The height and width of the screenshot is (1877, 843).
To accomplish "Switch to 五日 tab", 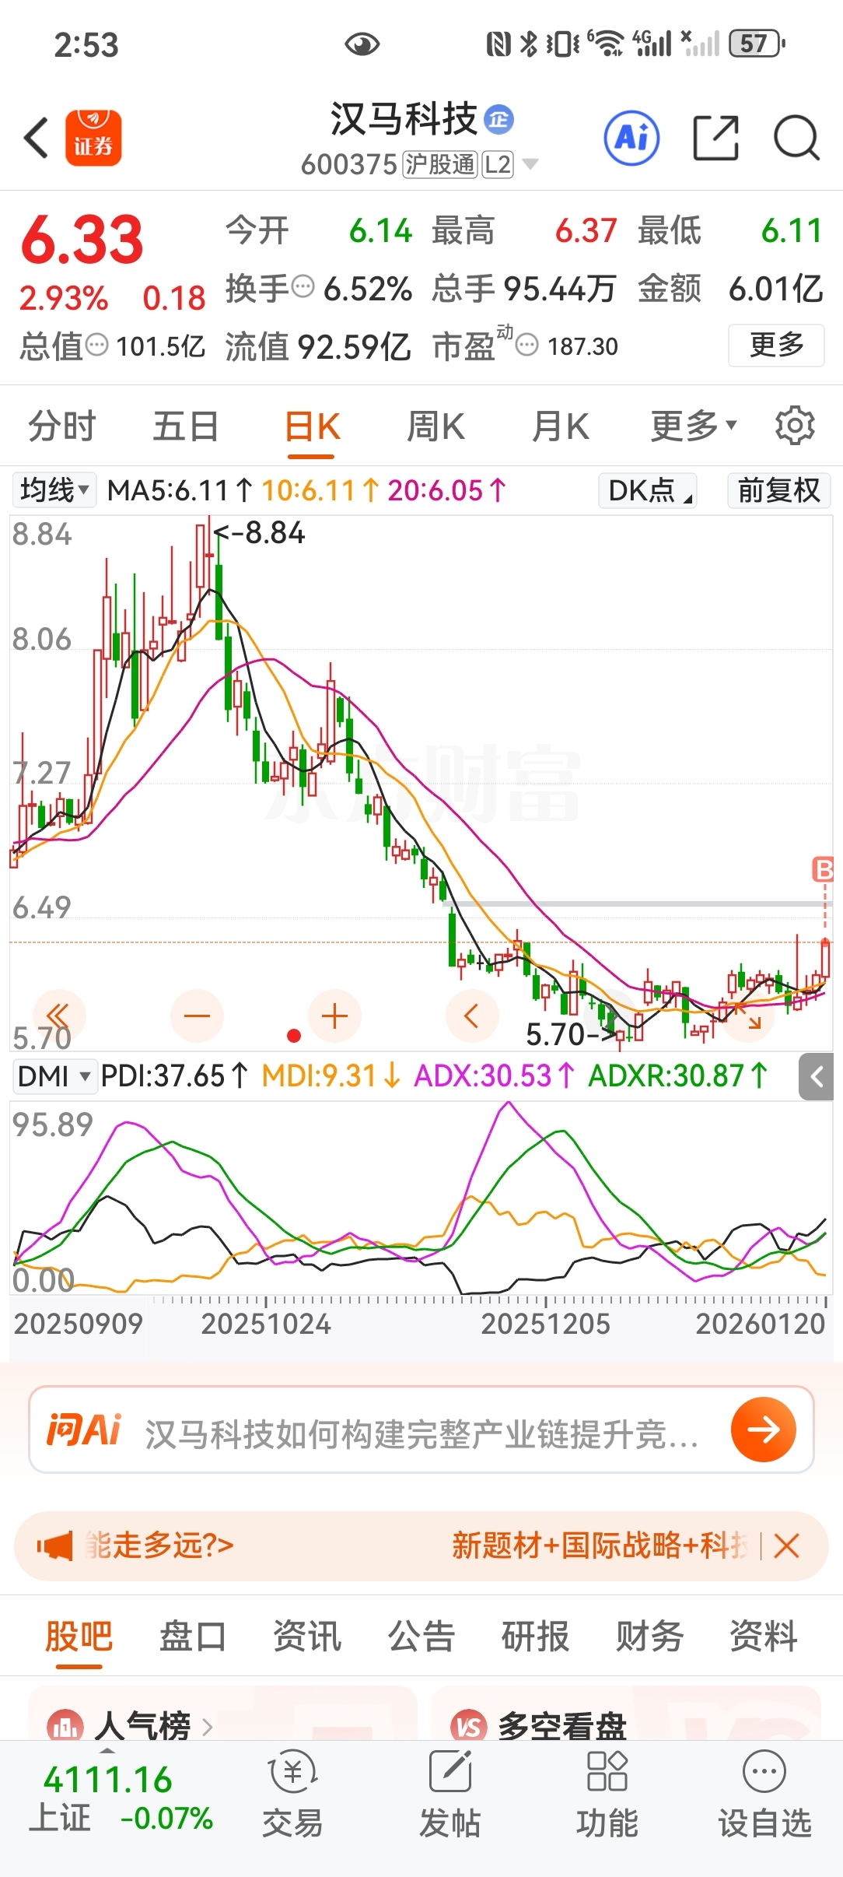I will click(186, 426).
